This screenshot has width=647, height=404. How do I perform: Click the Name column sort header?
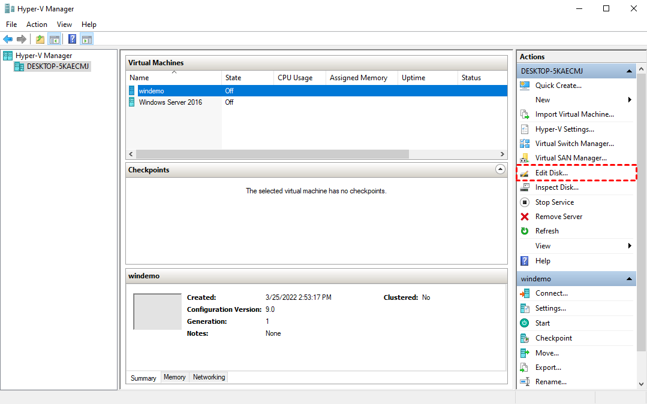click(174, 77)
